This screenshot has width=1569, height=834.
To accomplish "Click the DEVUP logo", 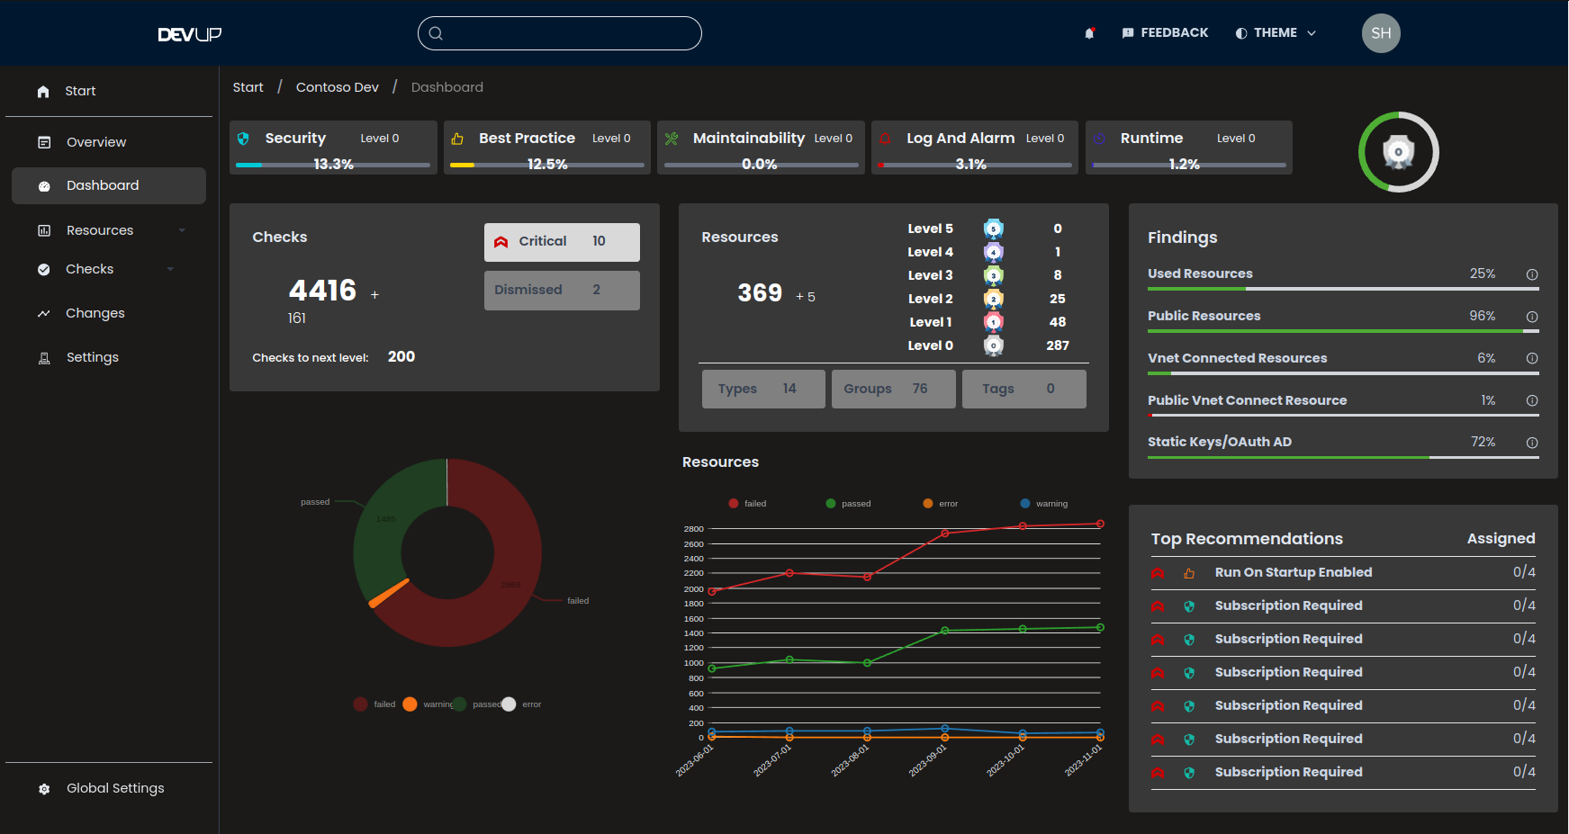I will click(x=190, y=34).
